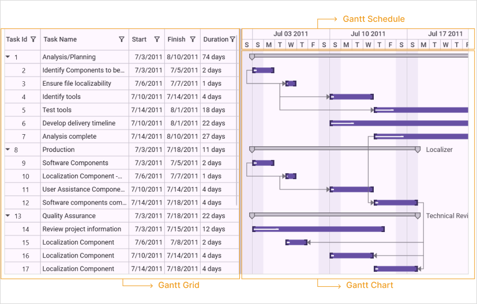
Task: Select the Identify Components to be... cell
Action: [85, 70]
